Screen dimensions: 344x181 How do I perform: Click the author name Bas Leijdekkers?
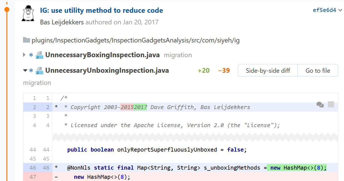pos(62,22)
